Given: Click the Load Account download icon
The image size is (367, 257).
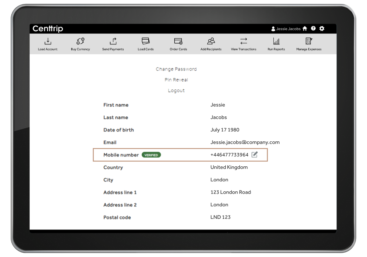Looking at the screenshot, I should tap(48, 41).
